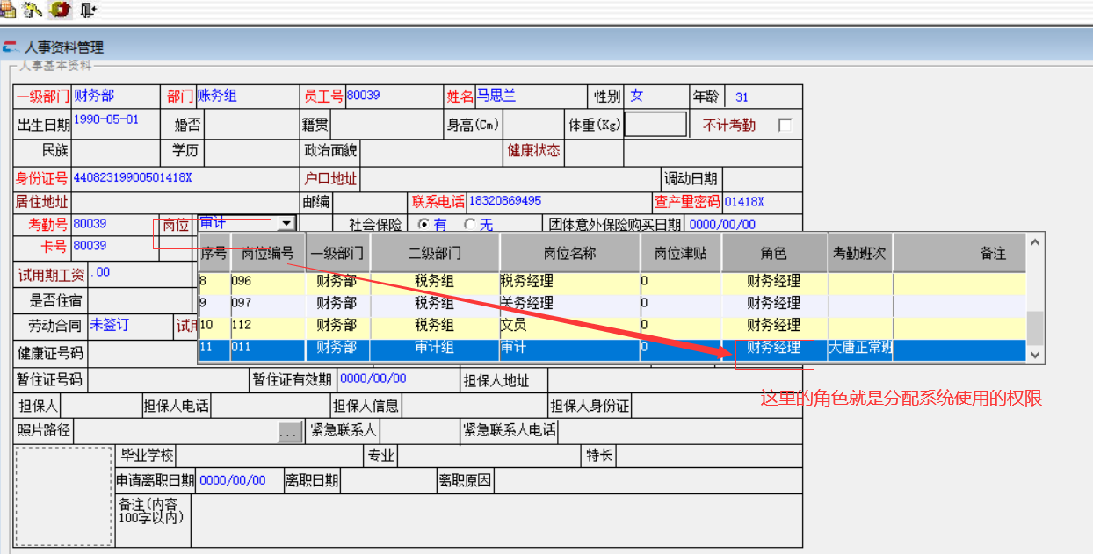Select the 有 social insurance radio button

click(x=423, y=225)
